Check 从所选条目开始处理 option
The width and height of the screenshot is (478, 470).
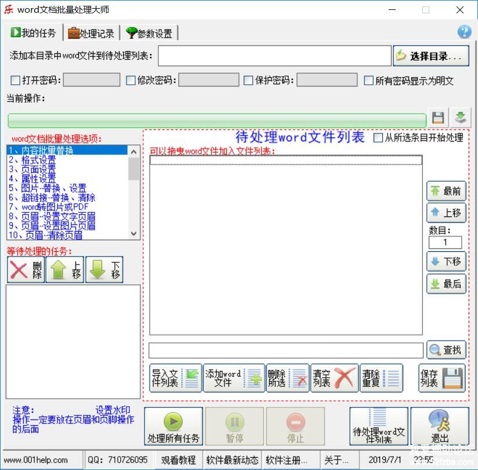pyautogui.click(x=378, y=138)
